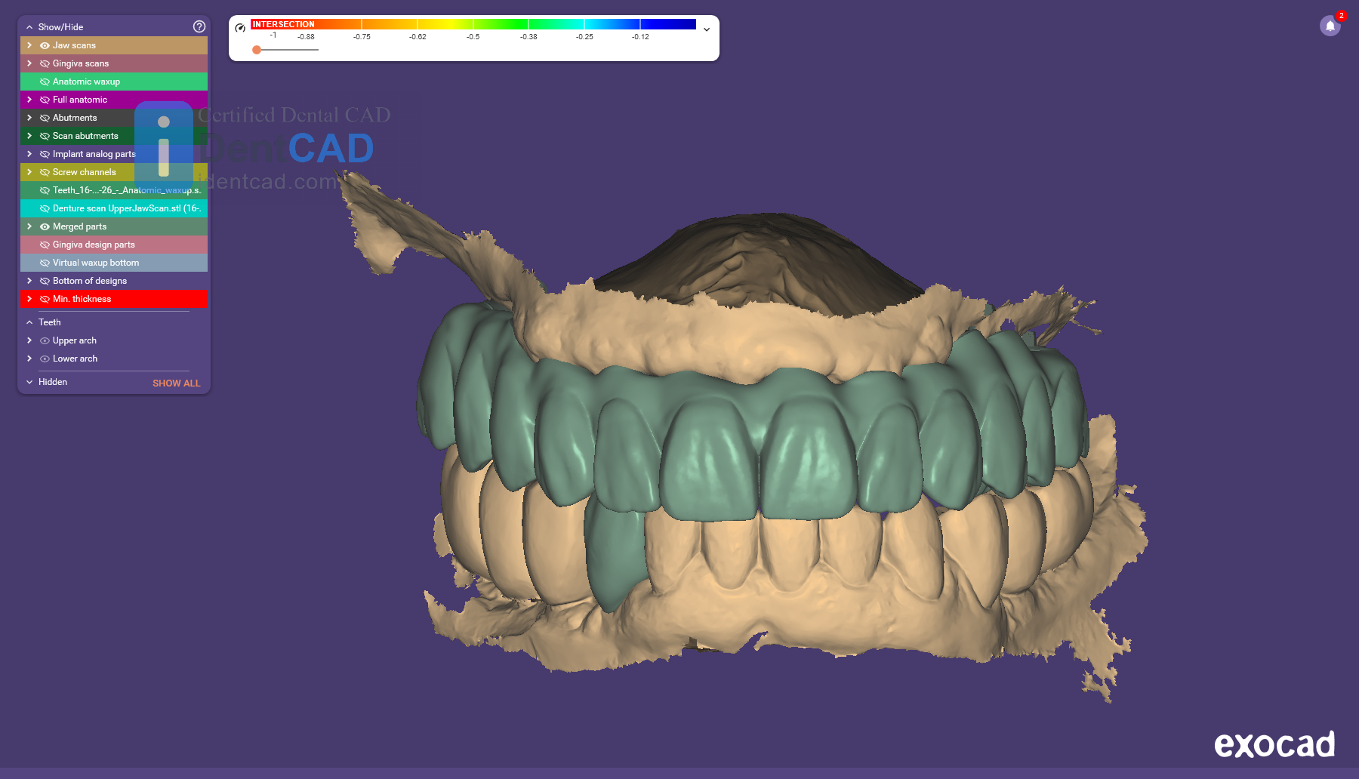Expand the Full anatomic group arrow
This screenshot has width=1359, height=779.
(x=29, y=100)
